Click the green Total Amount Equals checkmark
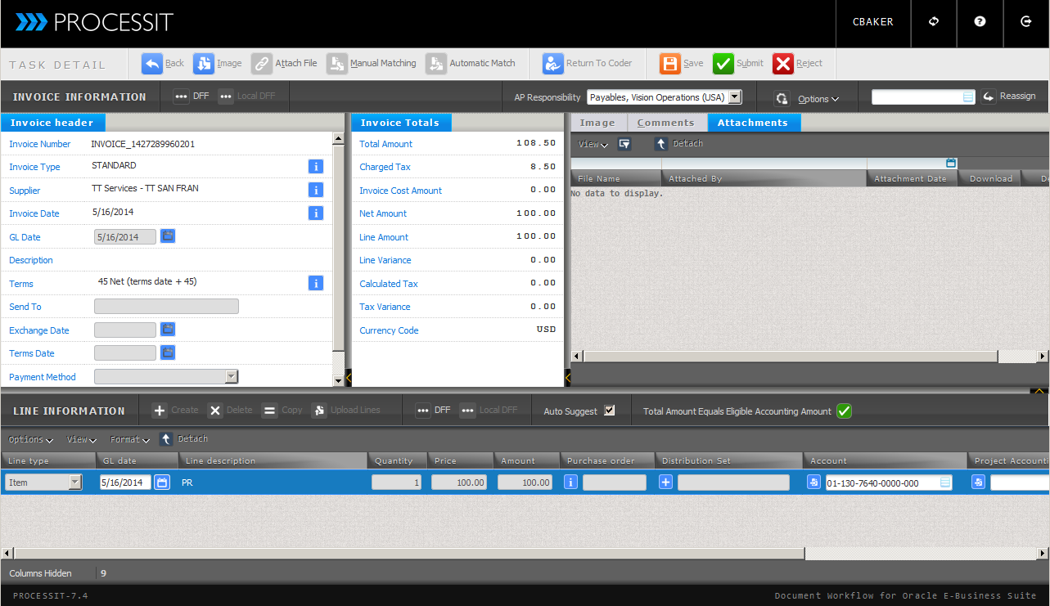Viewport: 1050px width, 606px height. pos(844,411)
